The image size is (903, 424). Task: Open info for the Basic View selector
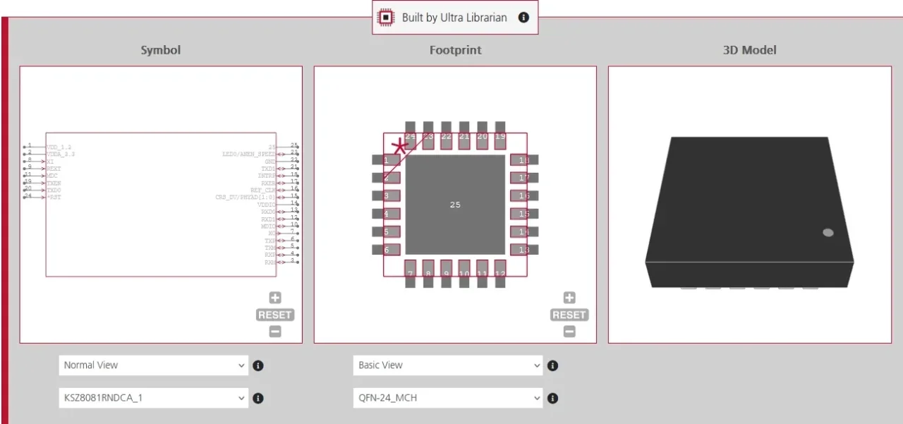pyautogui.click(x=552, y=365)
